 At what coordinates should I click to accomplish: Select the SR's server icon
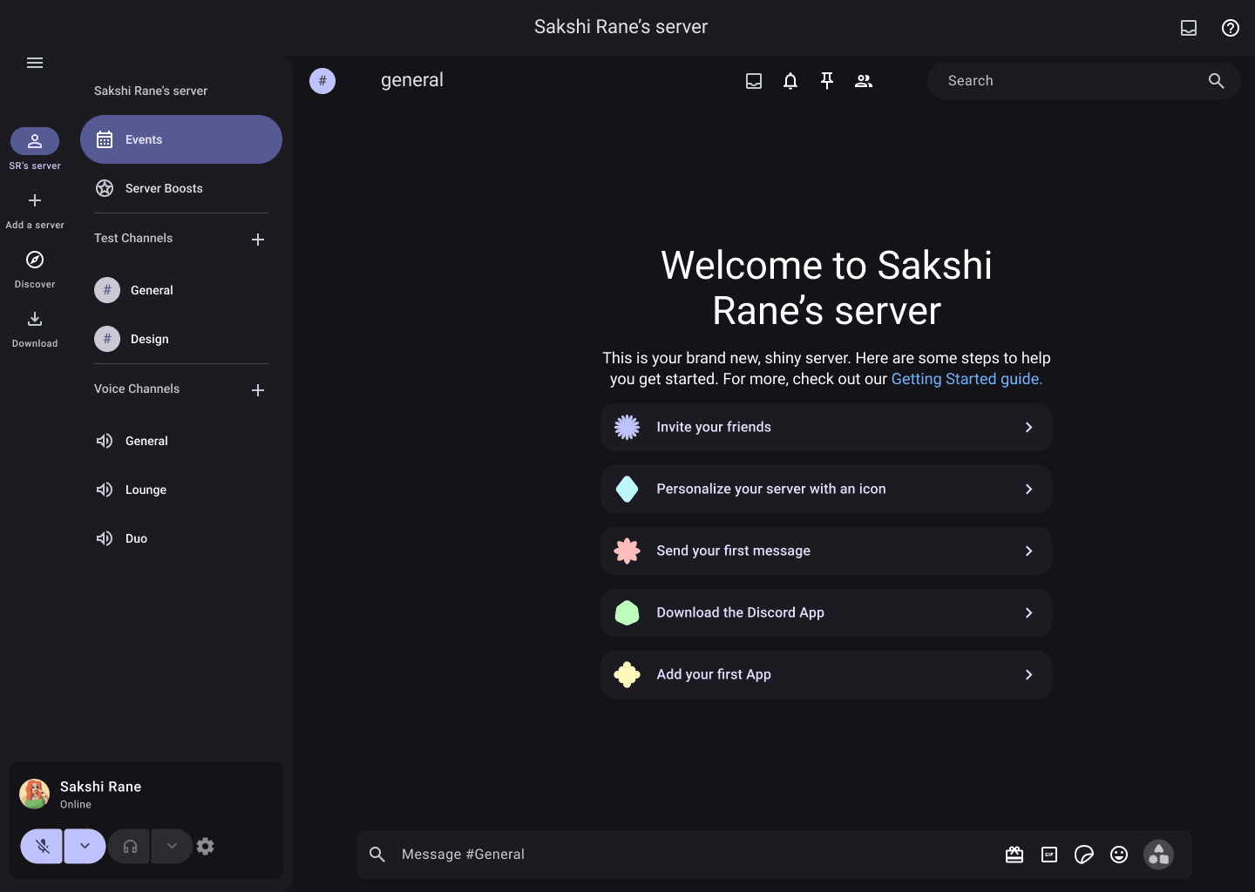coord(35,140)
